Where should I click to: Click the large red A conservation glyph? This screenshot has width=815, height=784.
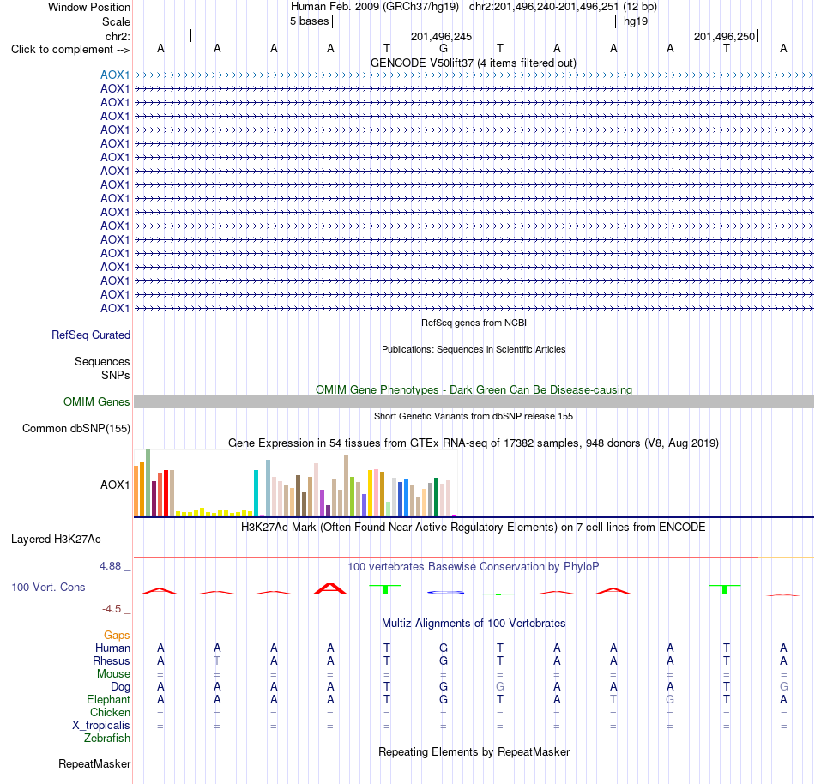[x=330, y=589]
